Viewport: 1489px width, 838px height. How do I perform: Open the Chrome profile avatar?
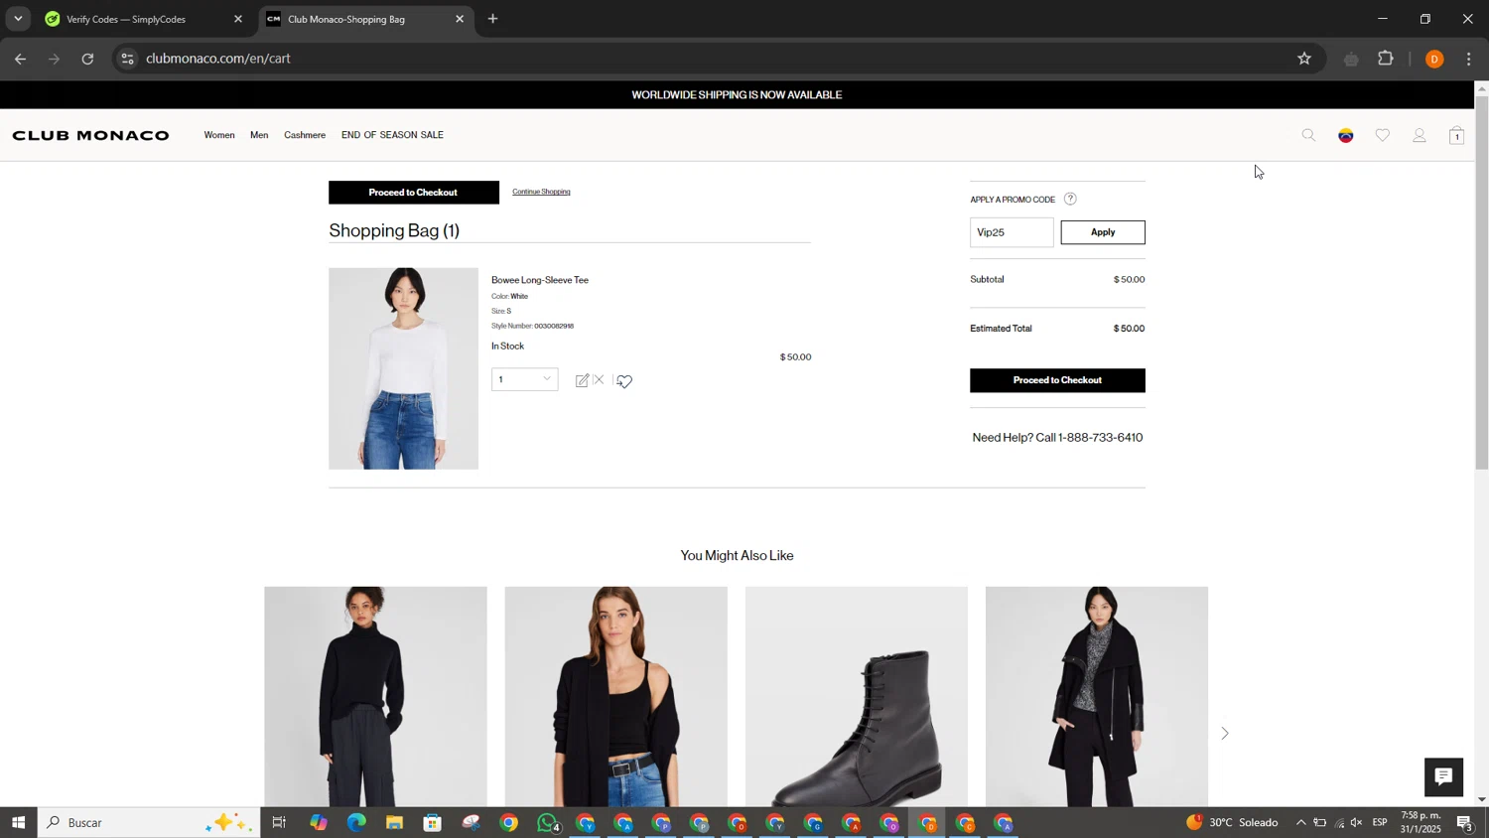point(1434,60)
